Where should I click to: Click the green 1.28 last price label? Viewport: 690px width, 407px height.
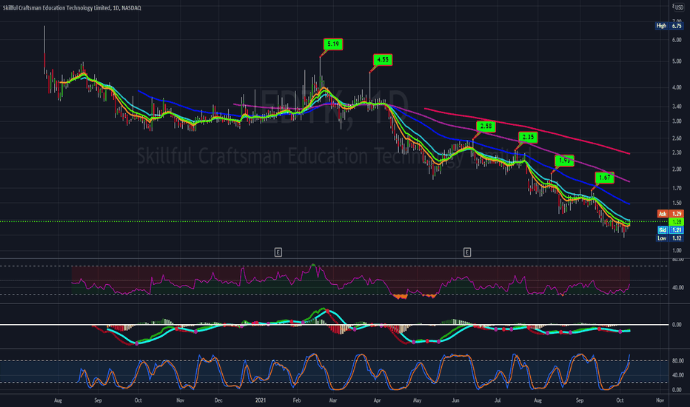(x=676, y=222)
